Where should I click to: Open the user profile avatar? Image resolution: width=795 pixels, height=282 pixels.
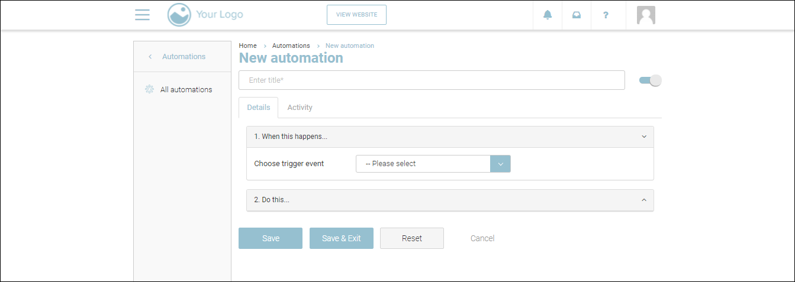tap(646, 15)
